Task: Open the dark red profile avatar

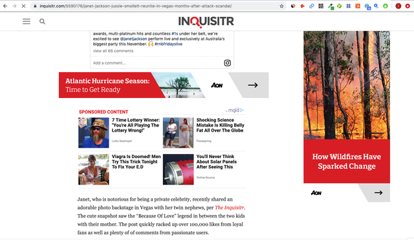Action: pyautogui.click(x=398, y=6)
